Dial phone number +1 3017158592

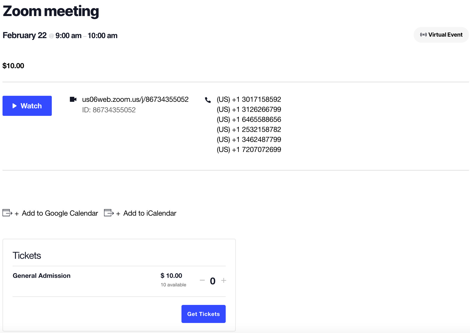point(249,99)
